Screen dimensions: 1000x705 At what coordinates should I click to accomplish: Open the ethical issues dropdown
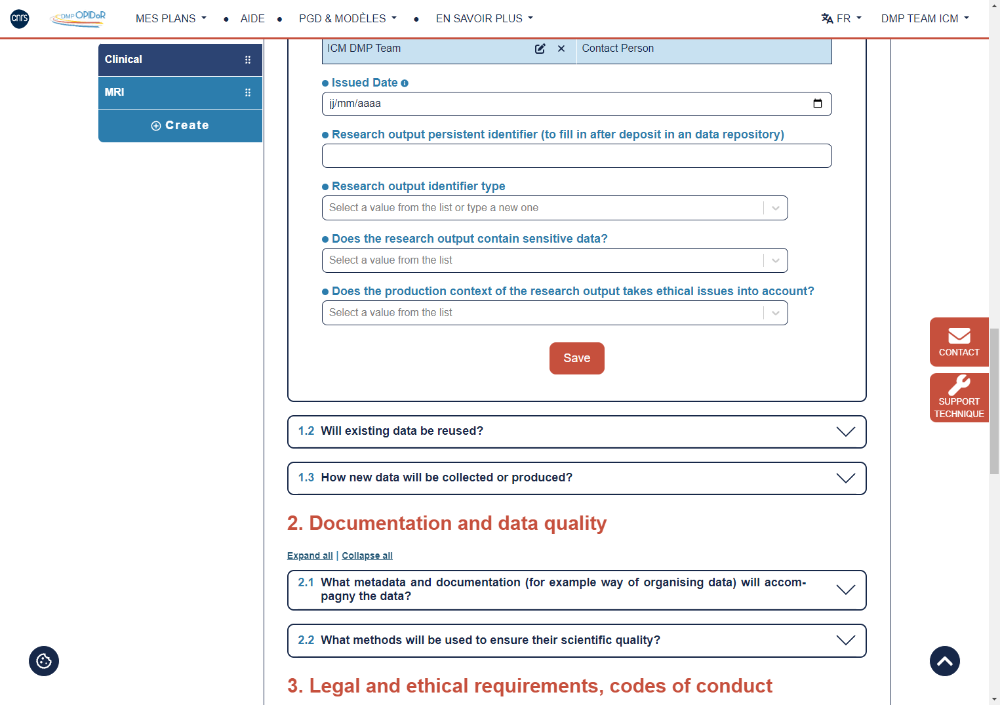[x=555, y=313]
